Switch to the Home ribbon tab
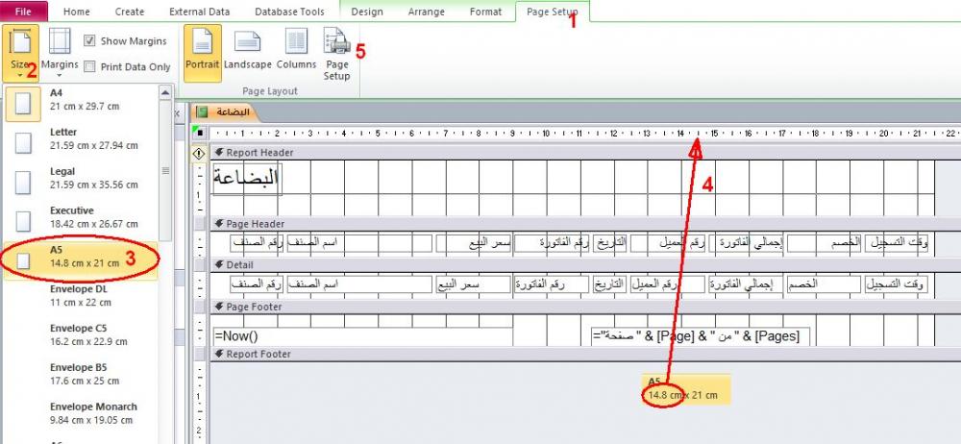The width and height of the screenshot is (961, 444). (77, 12)
